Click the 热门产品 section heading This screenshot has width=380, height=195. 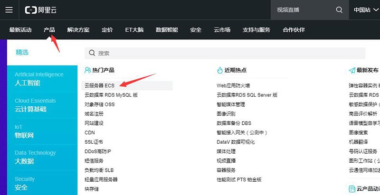[x=103, y=70]
